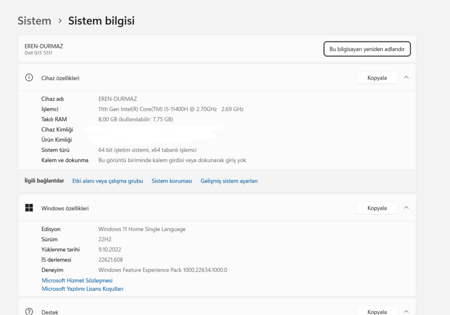Click the Cihaz özellikleri section header text

(x=60, y=78)
